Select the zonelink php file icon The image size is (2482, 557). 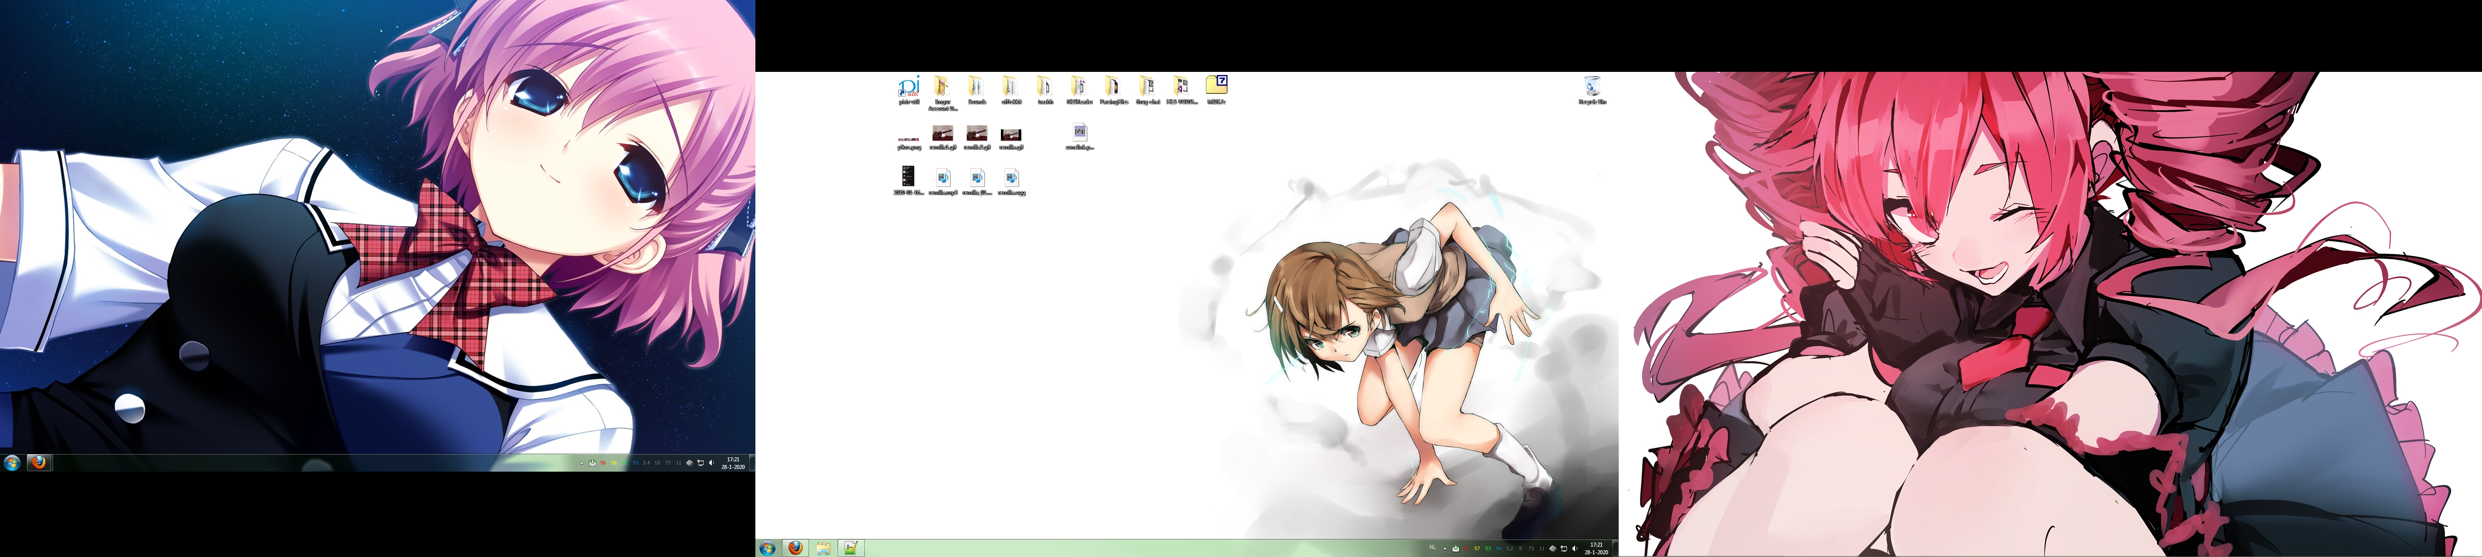(x=1079, y=137)
